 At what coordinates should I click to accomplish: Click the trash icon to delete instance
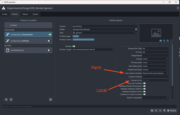pyautogui.click(x=11, y=100)
